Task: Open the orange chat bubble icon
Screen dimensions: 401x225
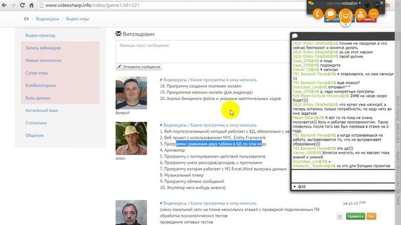Action: [x=331, y=14]
